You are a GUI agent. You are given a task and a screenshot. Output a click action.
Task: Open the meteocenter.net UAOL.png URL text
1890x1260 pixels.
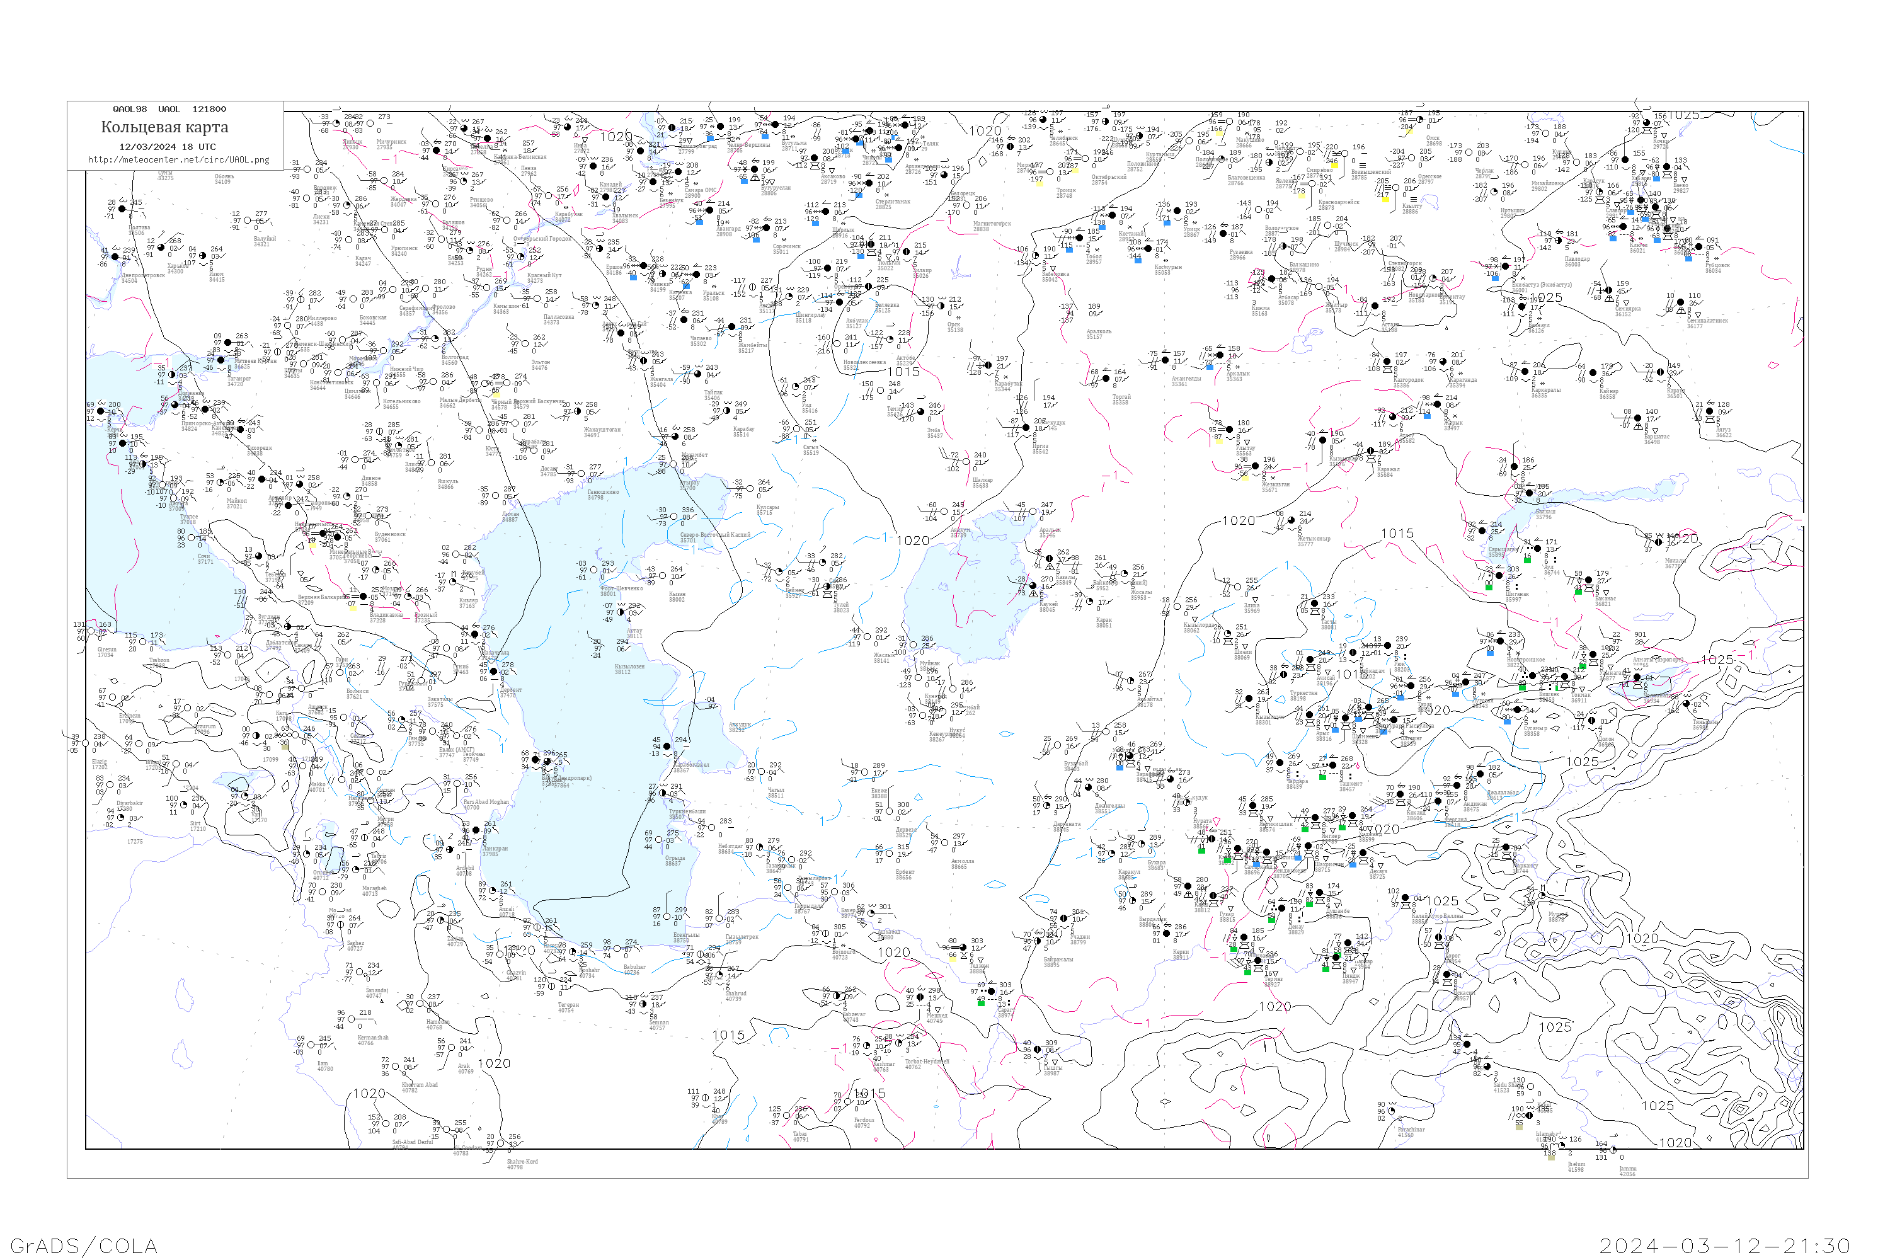point(178,160)
